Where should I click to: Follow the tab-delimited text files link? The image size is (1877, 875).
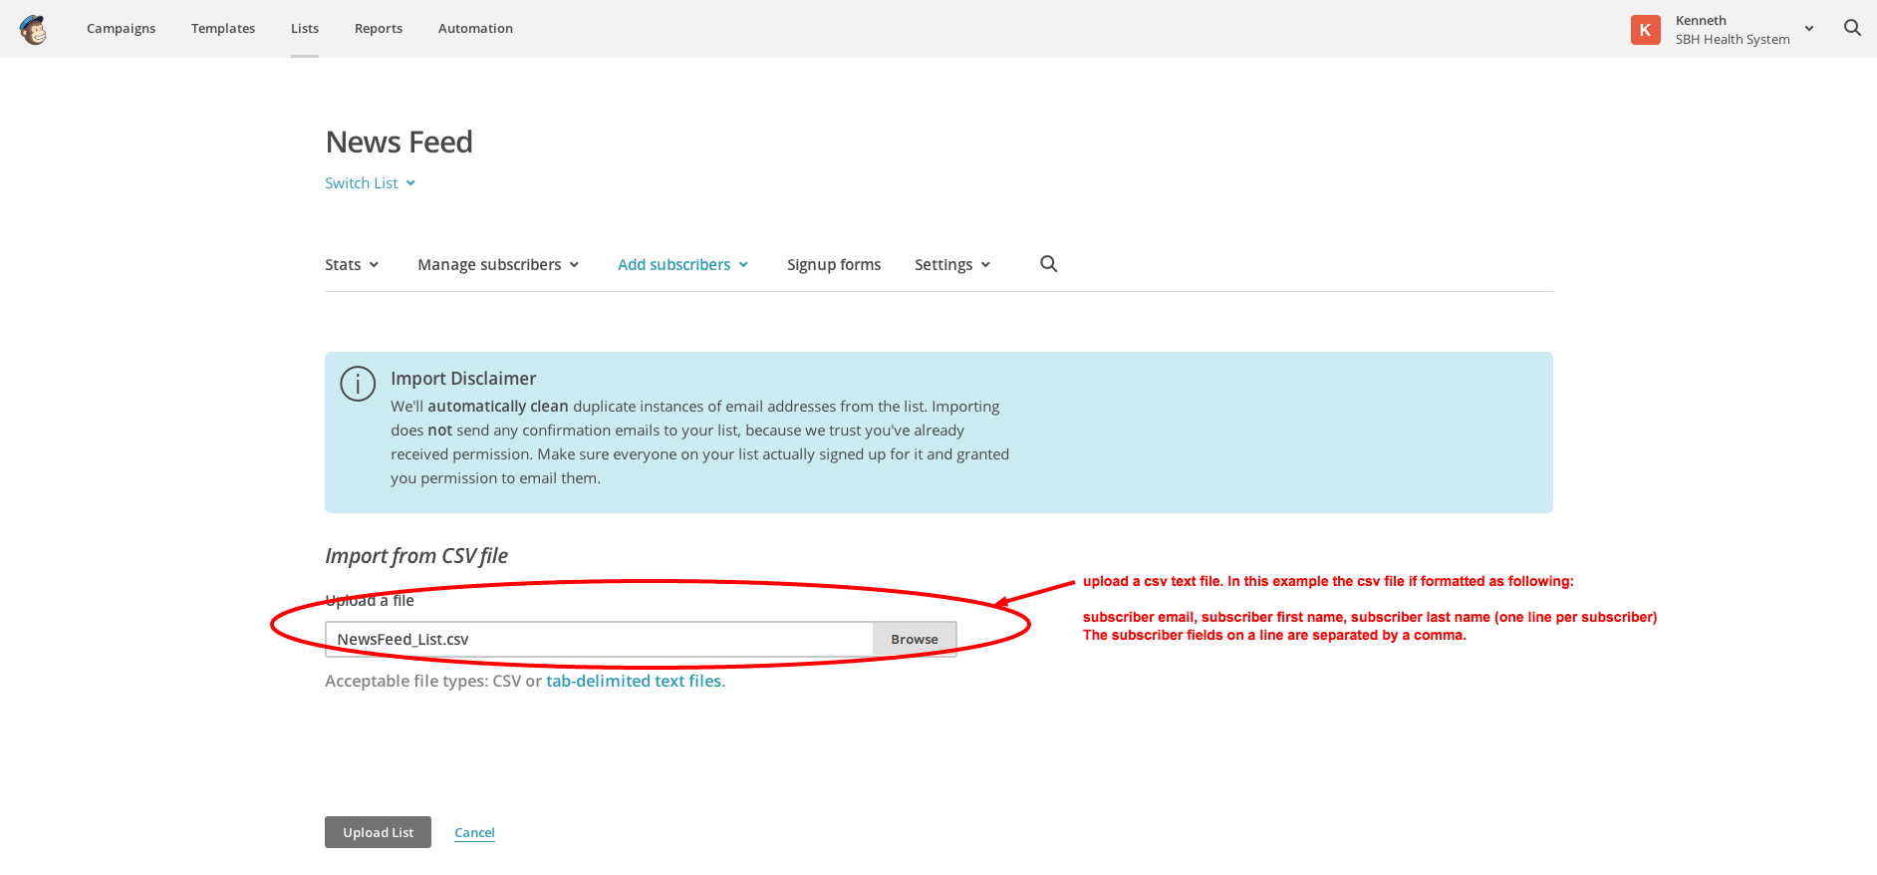[x=634, y=682]
